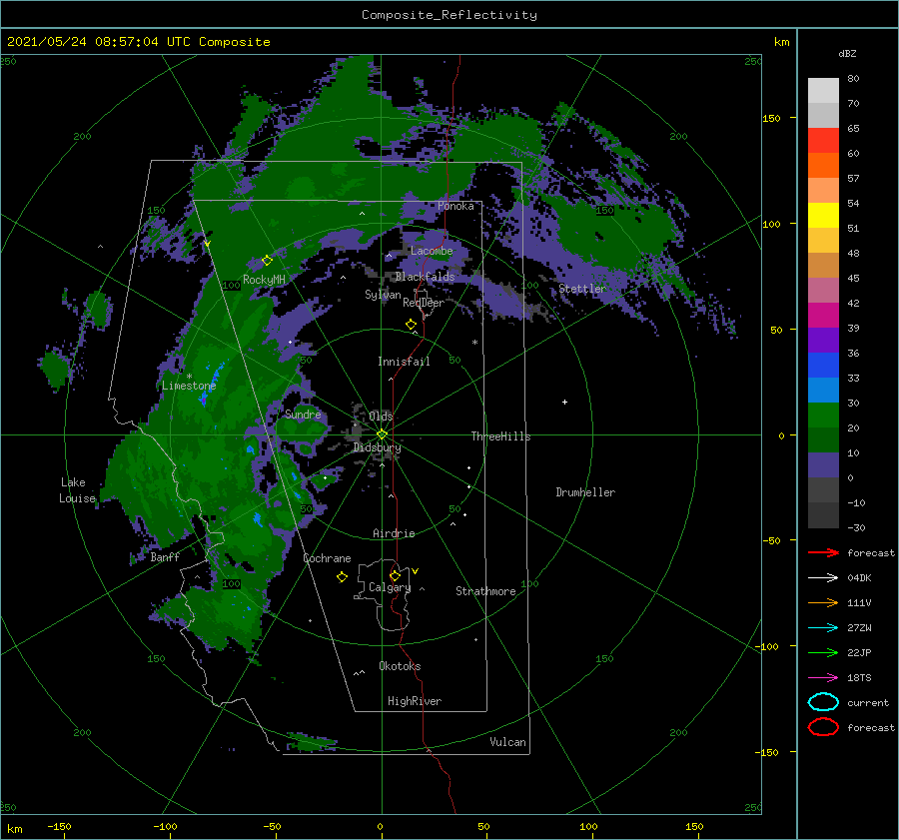This screenshot has width=899, height=840.
Task: Click the Ponoka city label
Action: pyautogui.click(x=455, y=207)
